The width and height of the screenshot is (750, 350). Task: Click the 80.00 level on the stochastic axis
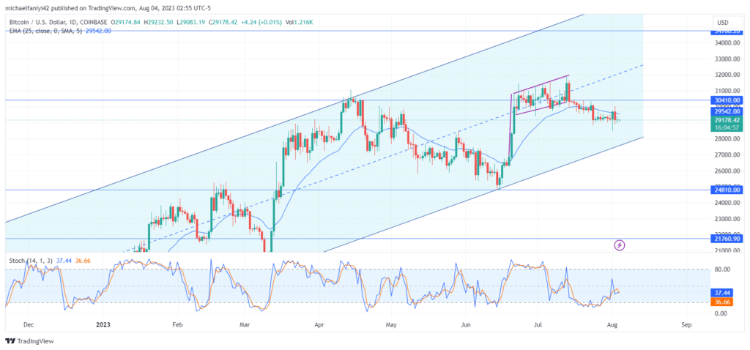(x=723, y=269)
